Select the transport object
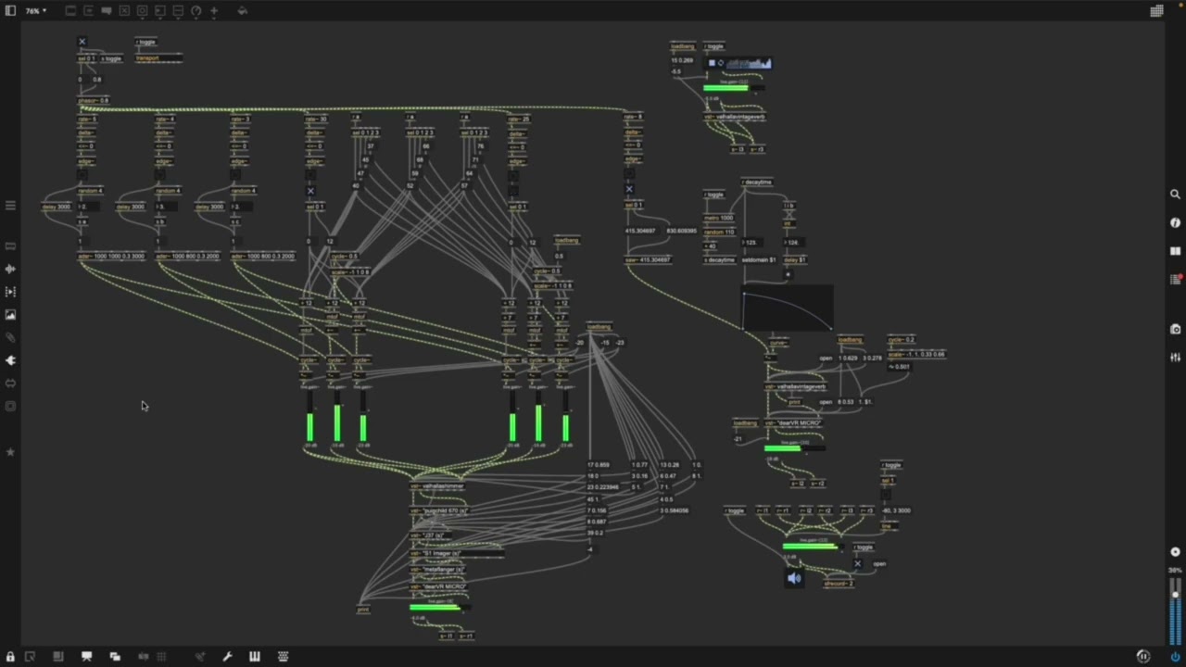The height and width of the screenshot is (667, 1186). pyautogui.click(x=158, y=58)
